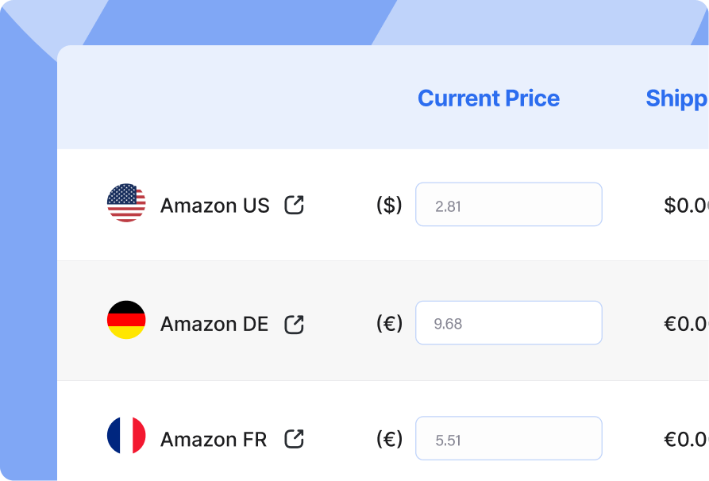
Task: Click the euro symbol beside the Amazon DE price
Action: tap(389, 324)
